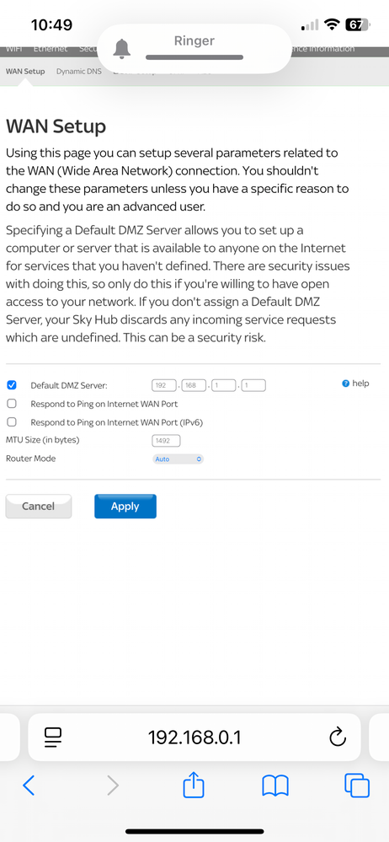The width and height of the screenshot is (389, 842).
Task: Click the Apply button
Action: (125, 507)
